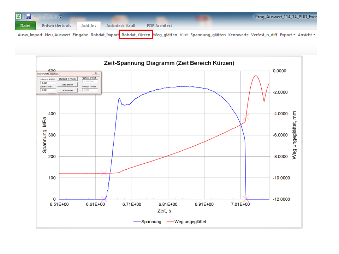This screenshot has height=254, width=339.
Task: Open the Datei tab
Action: point(25,25)
